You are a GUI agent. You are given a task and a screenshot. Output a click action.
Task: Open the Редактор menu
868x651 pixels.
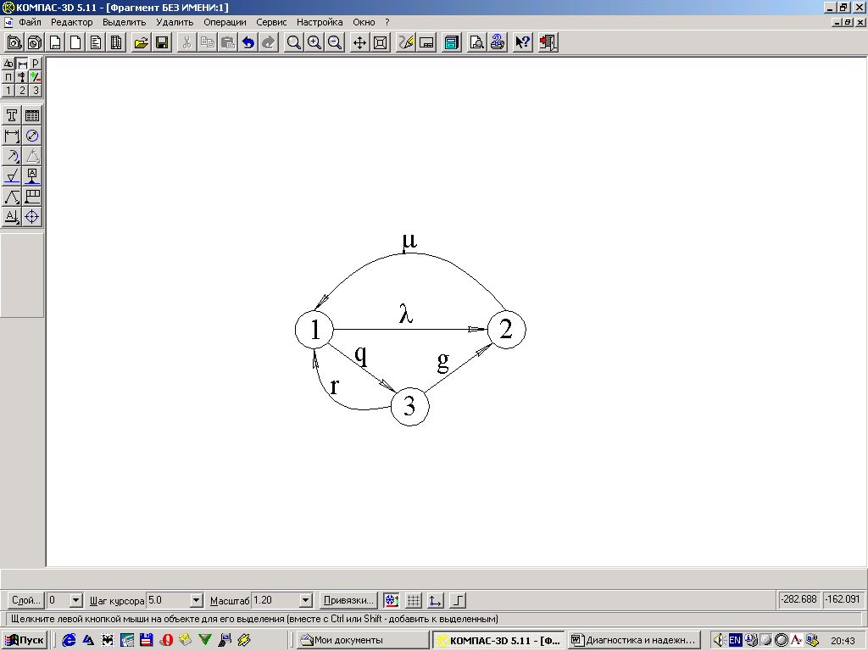pyautogui.click(x=72, y=22)
